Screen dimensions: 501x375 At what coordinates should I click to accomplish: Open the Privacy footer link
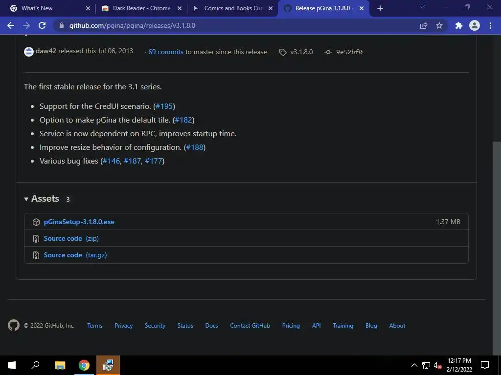[124, 326]
